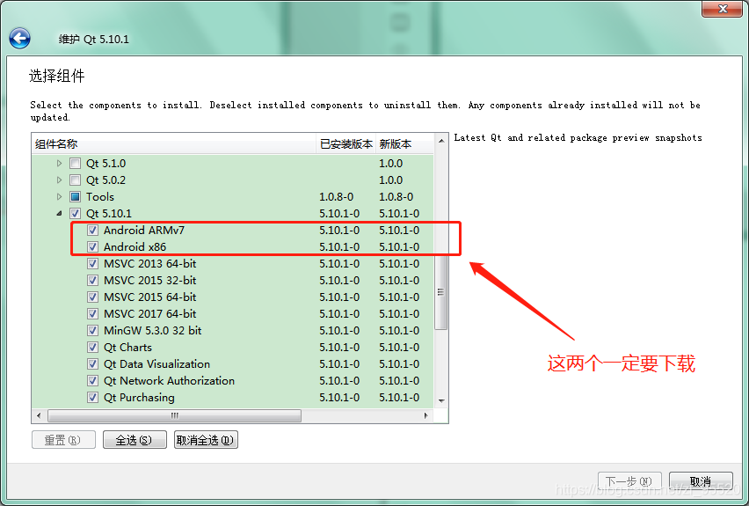The height and width of the screenshot is (506, 749).
Task: Click the Qt 5.1.0 new version 1.0.0
Action: tap(390, 164)
